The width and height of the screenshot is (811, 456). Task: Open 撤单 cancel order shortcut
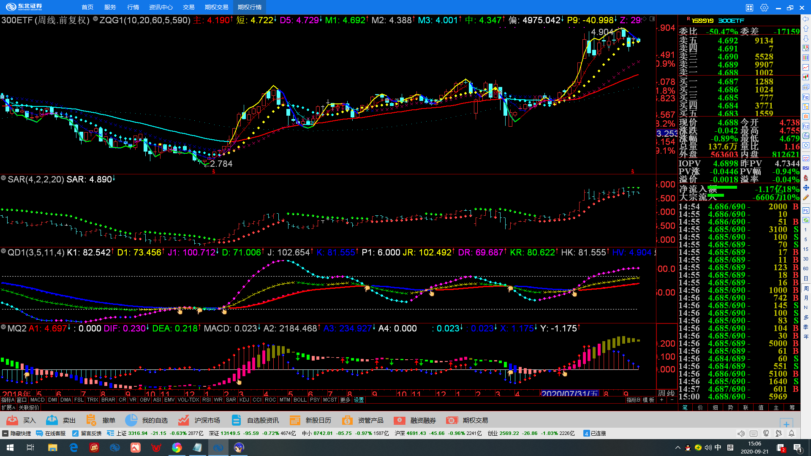coord(91,420)
